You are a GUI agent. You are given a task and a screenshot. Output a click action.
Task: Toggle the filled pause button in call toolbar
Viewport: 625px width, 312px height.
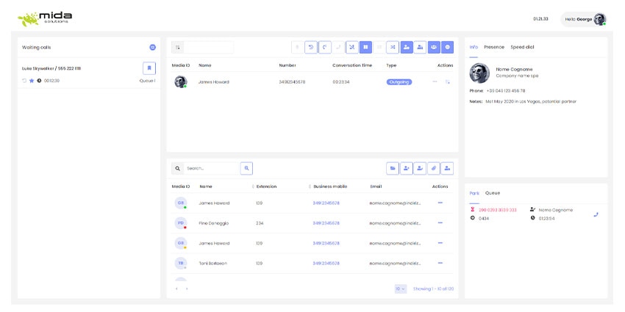click(x=365, y=48)
